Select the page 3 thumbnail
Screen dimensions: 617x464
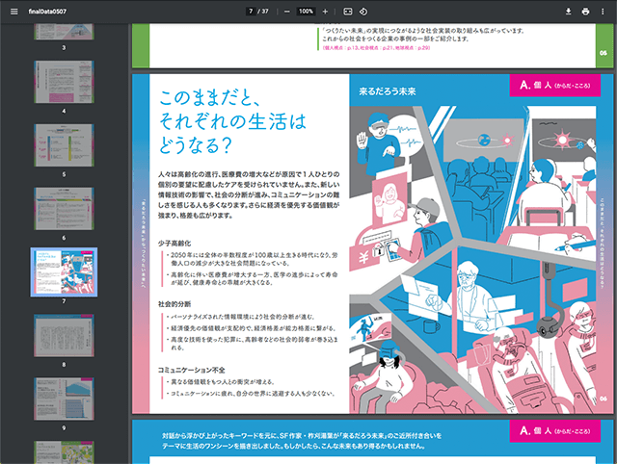click(64, 31)
